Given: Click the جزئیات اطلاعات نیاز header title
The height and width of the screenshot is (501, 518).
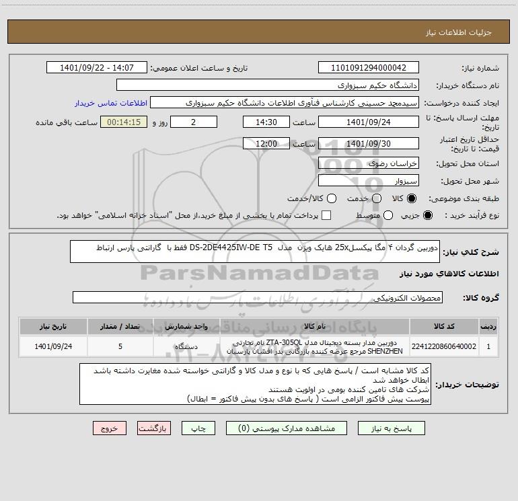Looking at the screenshot, I should click(x=459, y=32).
